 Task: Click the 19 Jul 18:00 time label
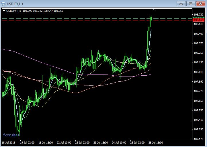click(x=46, y=143)
